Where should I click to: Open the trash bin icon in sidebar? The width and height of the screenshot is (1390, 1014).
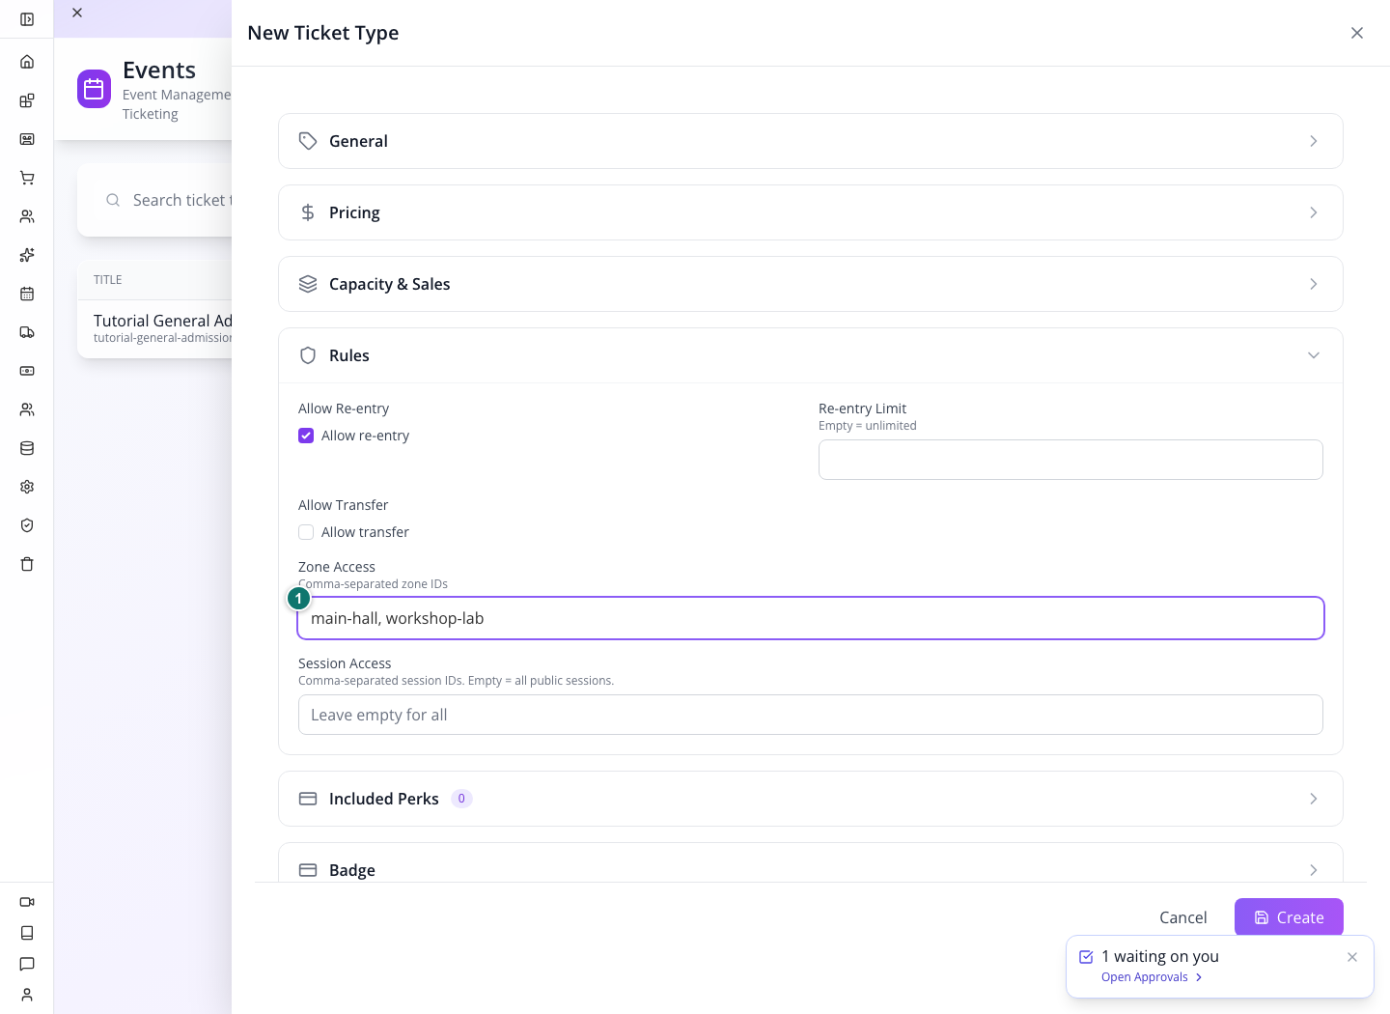(27, 564)
